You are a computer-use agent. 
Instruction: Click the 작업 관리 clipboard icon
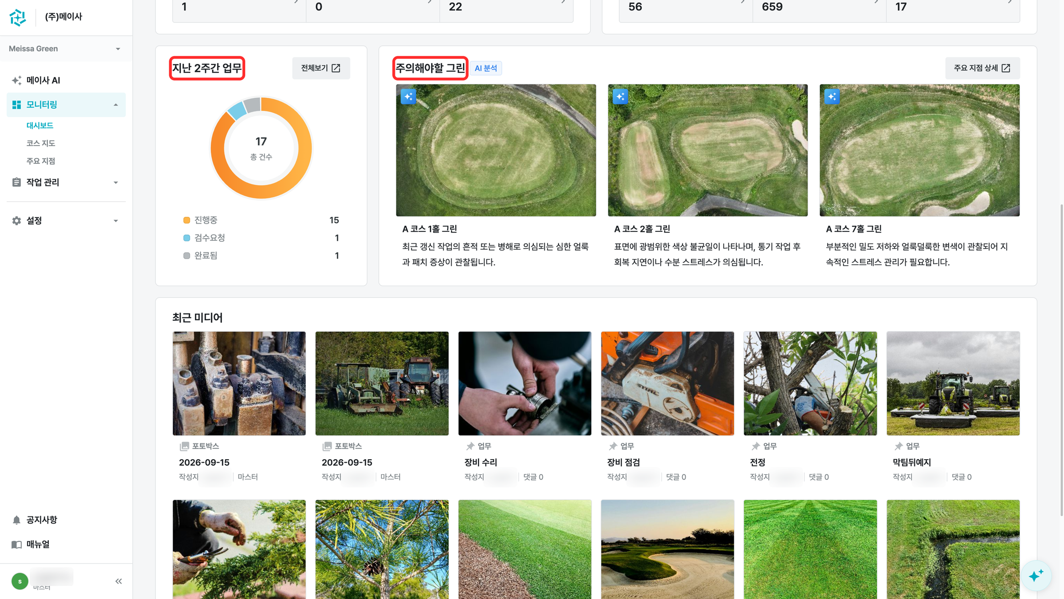pos(17,182)
